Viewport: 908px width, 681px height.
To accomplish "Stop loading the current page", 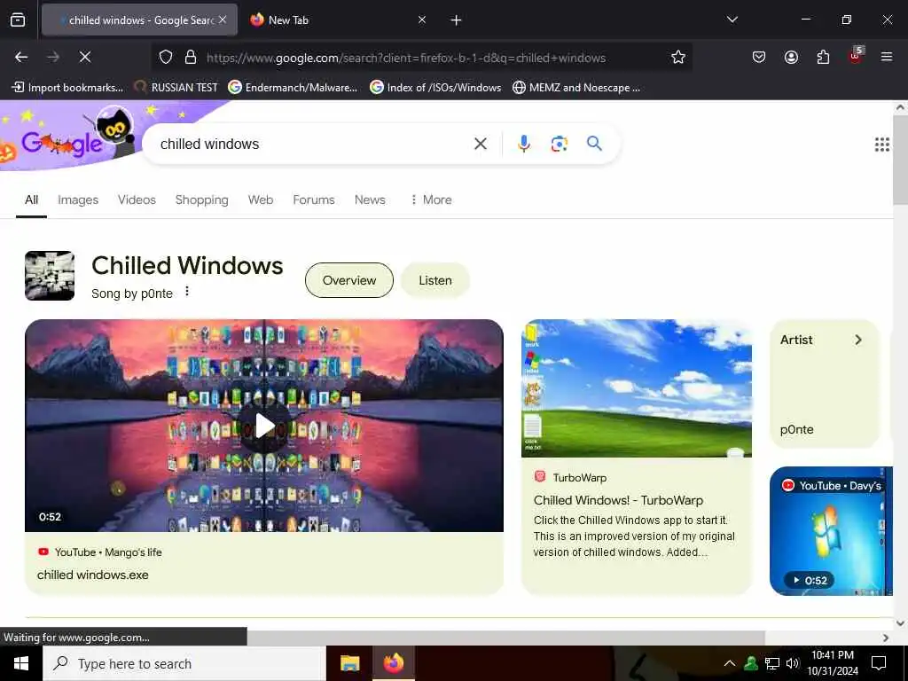I will (x=85, y=57).
